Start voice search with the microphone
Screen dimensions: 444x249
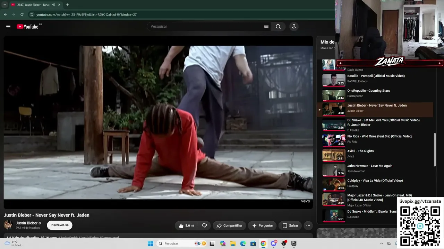294,27
